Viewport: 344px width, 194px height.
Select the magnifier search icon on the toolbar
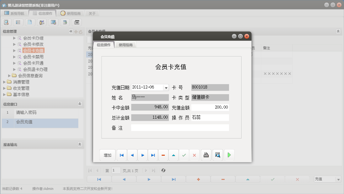(6, 22)
